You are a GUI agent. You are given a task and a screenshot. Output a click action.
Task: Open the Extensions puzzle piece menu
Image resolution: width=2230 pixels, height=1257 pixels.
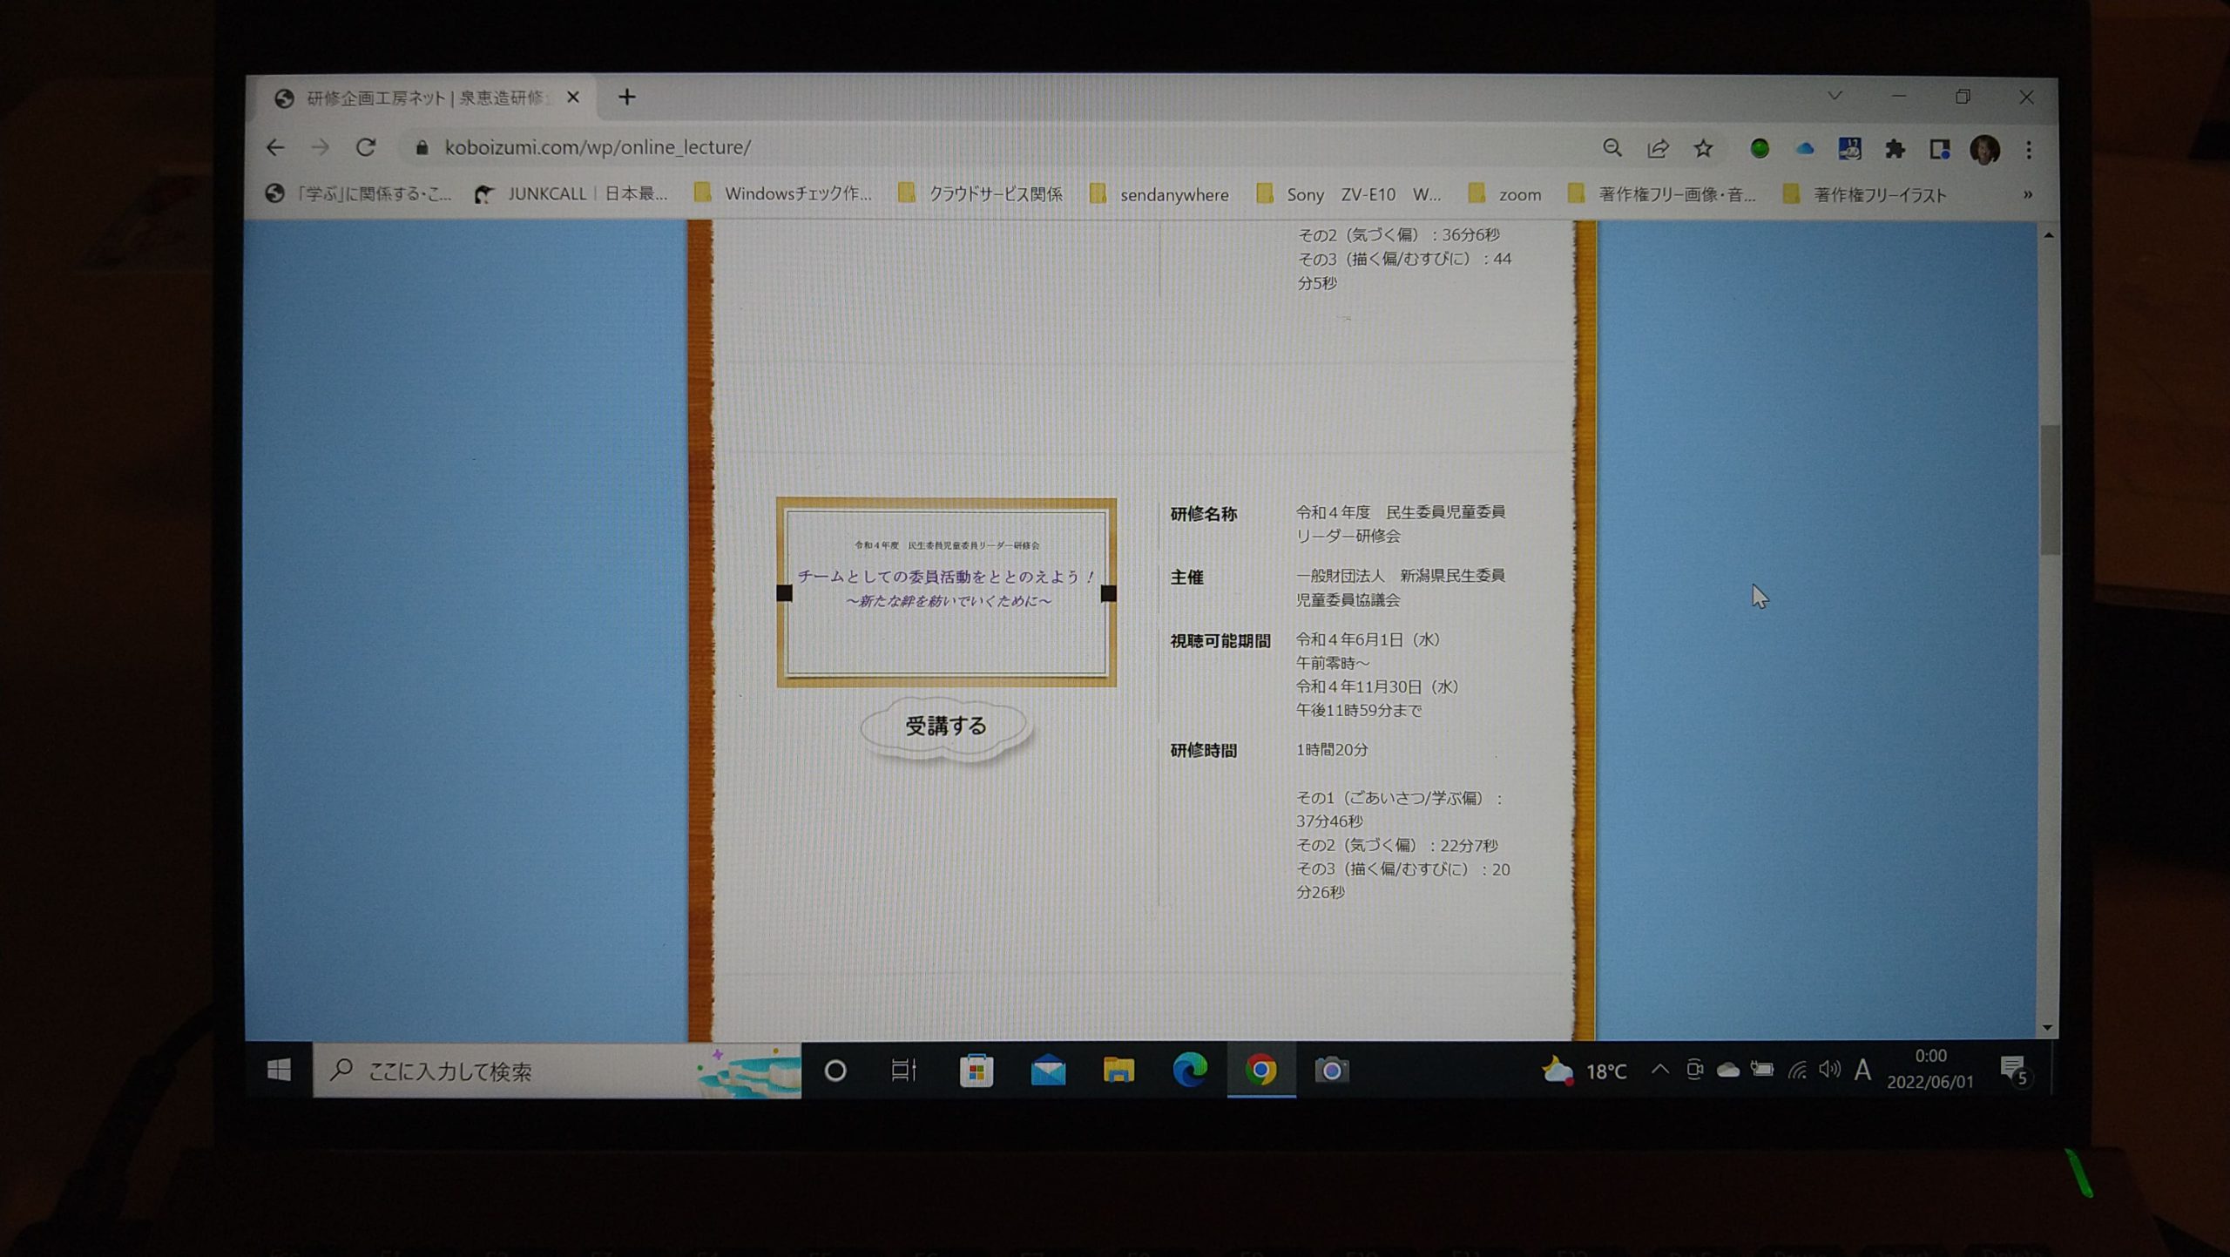click(x=1895, y=149)
